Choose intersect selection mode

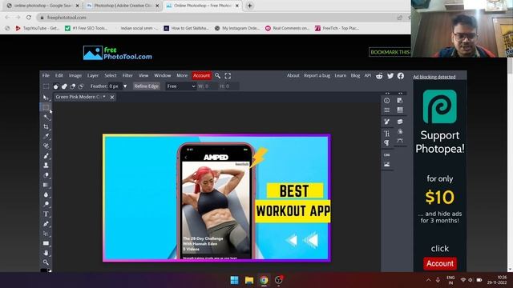pyautogui.click(x=80, y=86)
